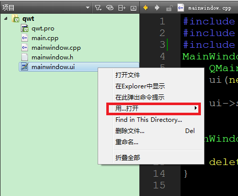Select mainwindow.cpp in the project tree
Image resolution: width=238 pixels, height=196 pixels.
click(x=56, y=48)
